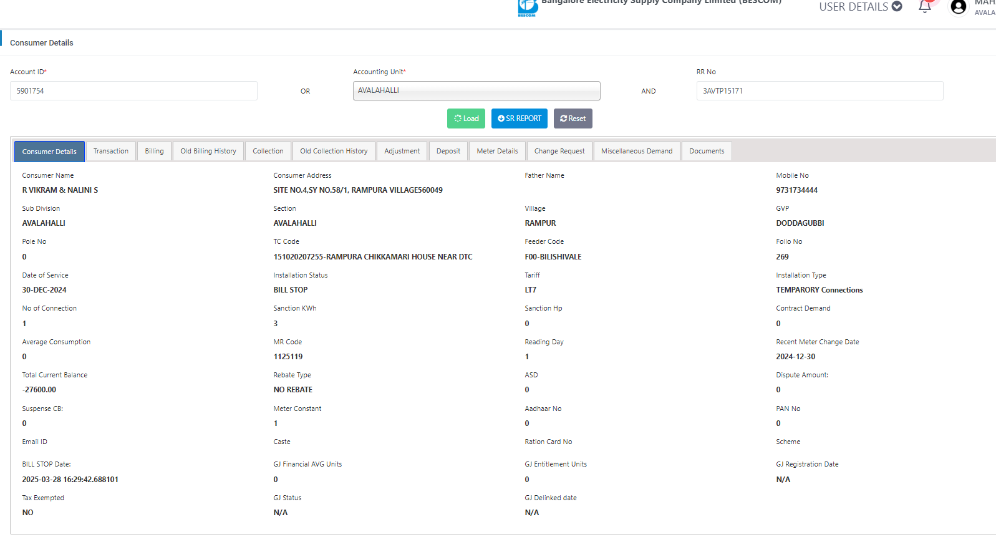
Task: Expand the USER DETAILS dropdown
Action: [860, 7]
